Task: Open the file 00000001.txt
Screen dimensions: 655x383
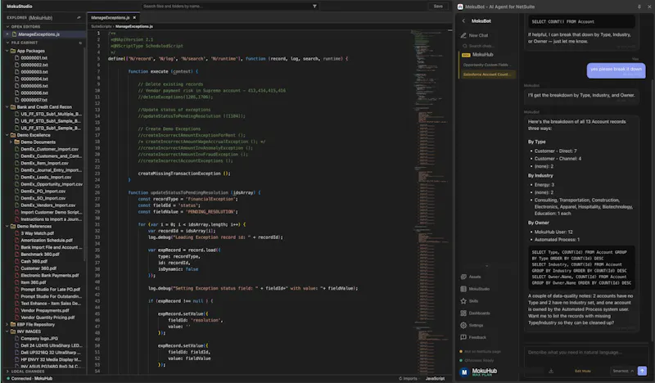Action: tap(34, 57)
